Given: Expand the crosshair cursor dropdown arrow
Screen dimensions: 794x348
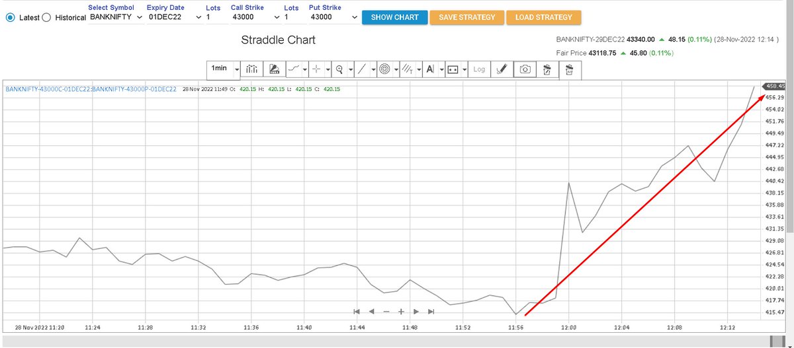Looking at the screenshot, I should point(328,69).
